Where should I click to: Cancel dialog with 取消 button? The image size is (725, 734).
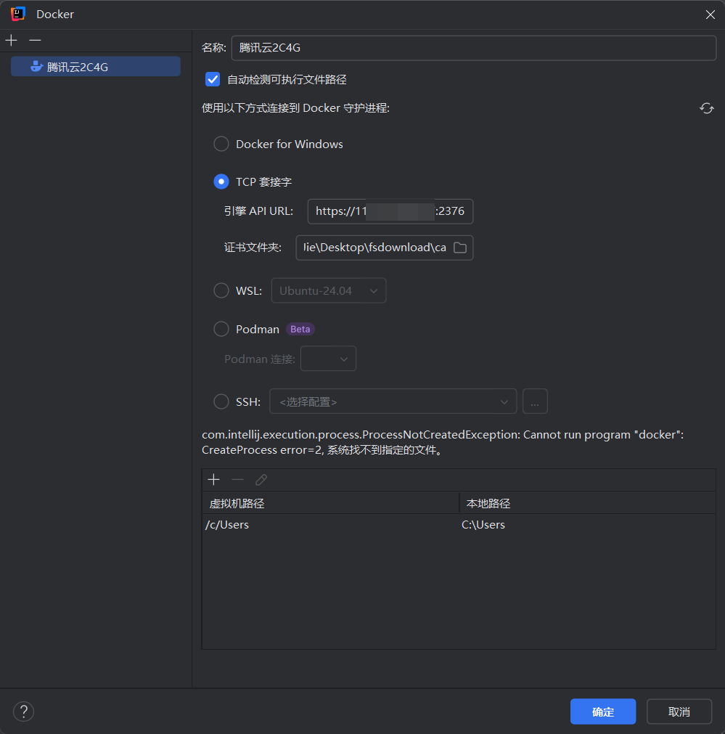679,711
